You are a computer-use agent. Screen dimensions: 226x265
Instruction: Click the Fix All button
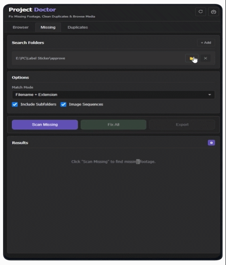click(x=113, y=125)
